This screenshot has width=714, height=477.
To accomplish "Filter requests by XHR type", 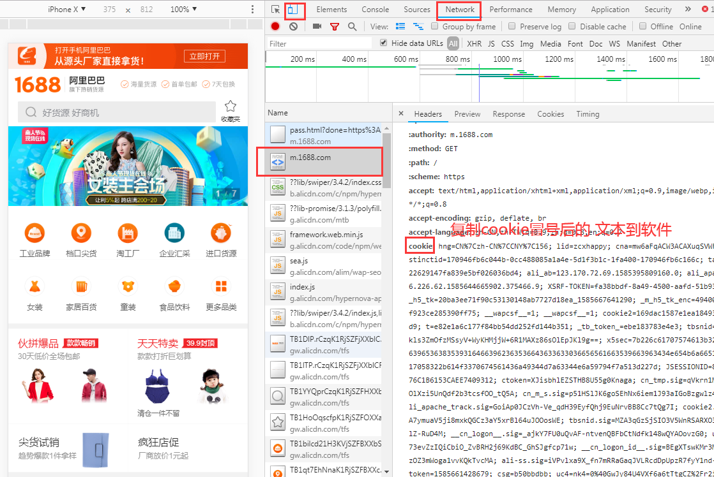I will click(x=474, y=43).
